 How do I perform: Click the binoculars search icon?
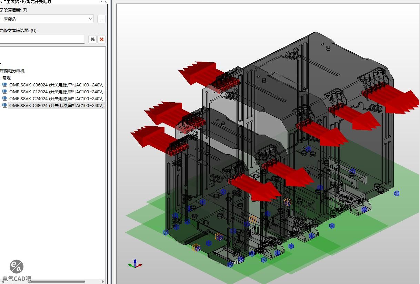coord(92,40)
